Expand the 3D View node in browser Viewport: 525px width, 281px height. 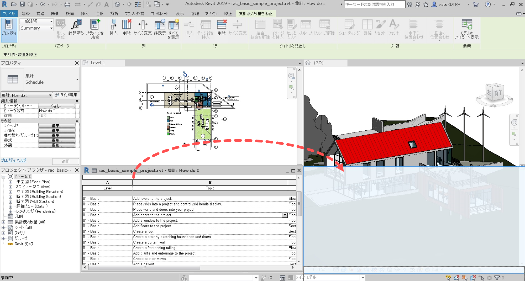[x=10, y=187]
